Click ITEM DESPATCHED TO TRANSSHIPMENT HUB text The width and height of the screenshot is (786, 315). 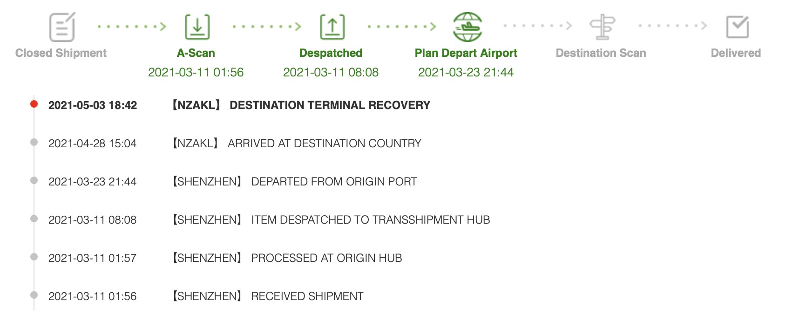tap(371, 220)
